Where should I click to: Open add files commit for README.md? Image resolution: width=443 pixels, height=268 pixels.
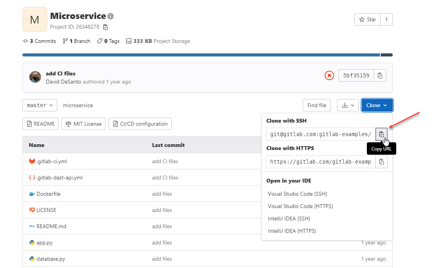coord(162,227)
